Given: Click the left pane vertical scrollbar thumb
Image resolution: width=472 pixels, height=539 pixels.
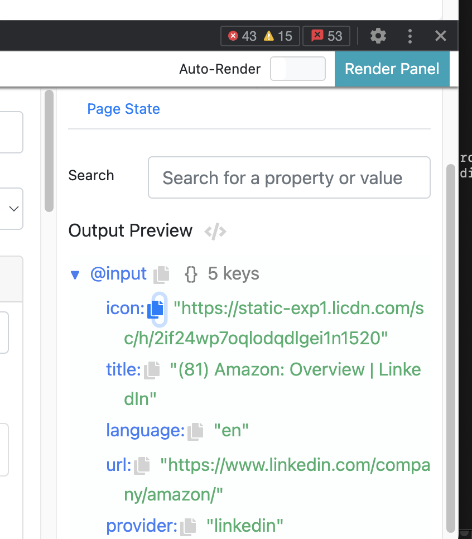Looking at the screenshot, I should (49, 151).
